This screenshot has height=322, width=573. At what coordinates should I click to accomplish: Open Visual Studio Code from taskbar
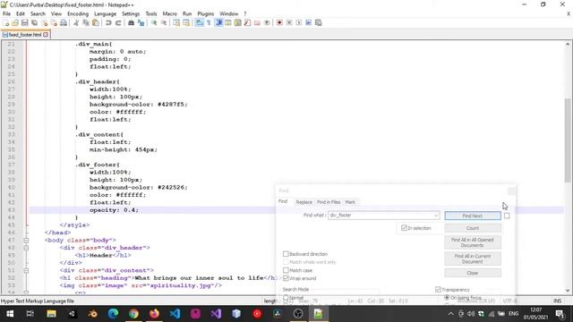coord(175,314)
